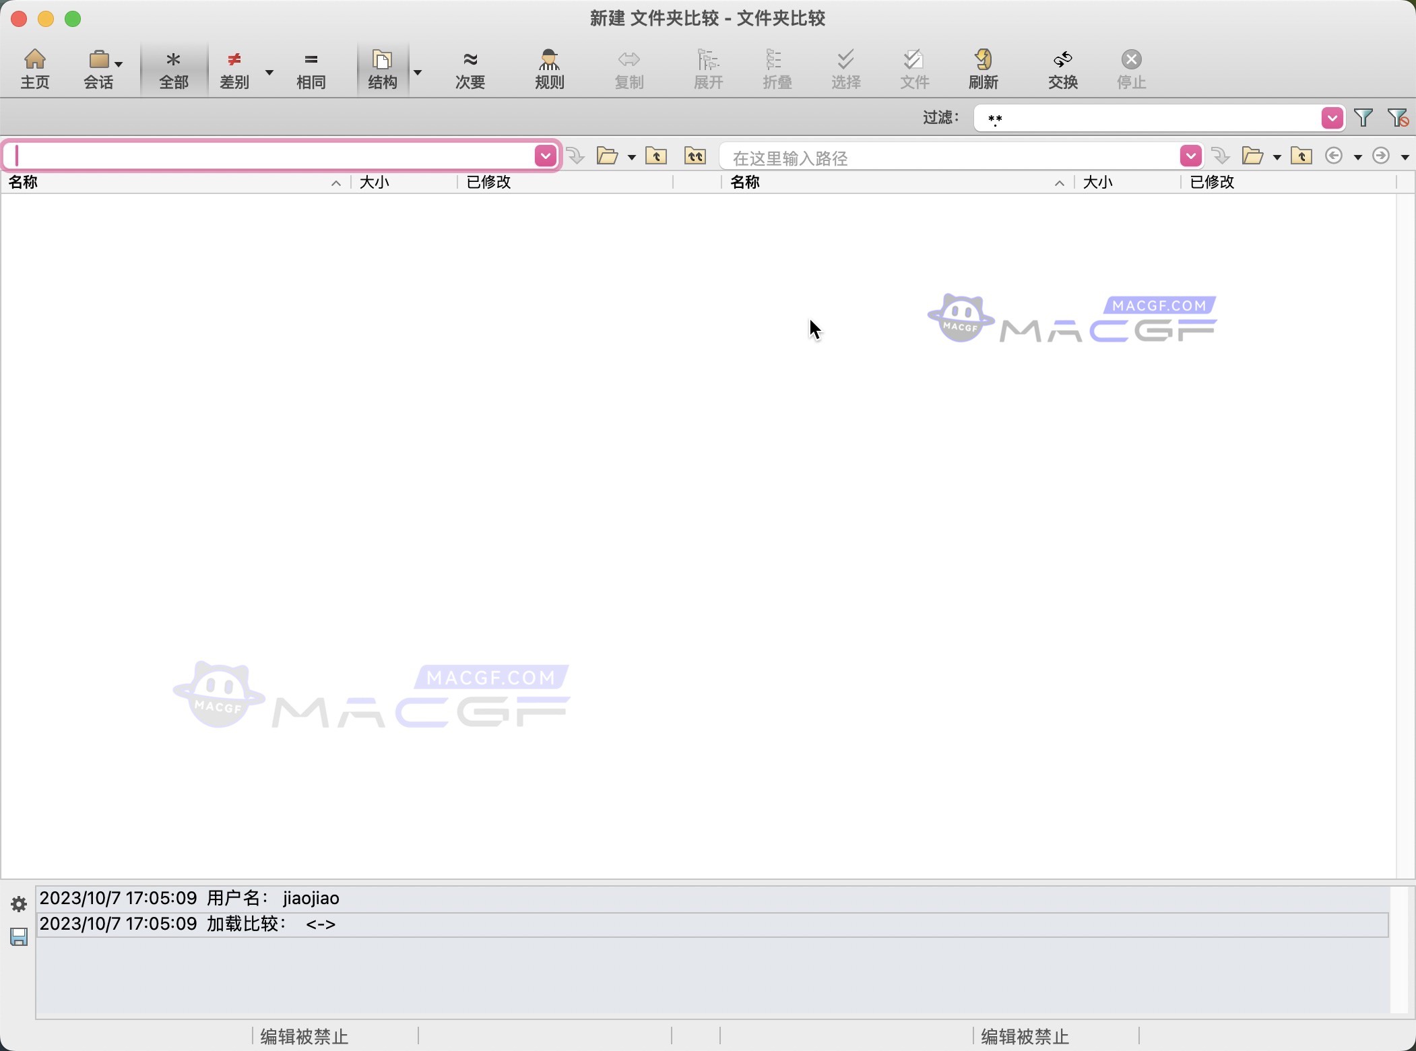Click the 交换 Swap sides icon
Screen dimensions: 1416x1051
(x=1062, y=69)
